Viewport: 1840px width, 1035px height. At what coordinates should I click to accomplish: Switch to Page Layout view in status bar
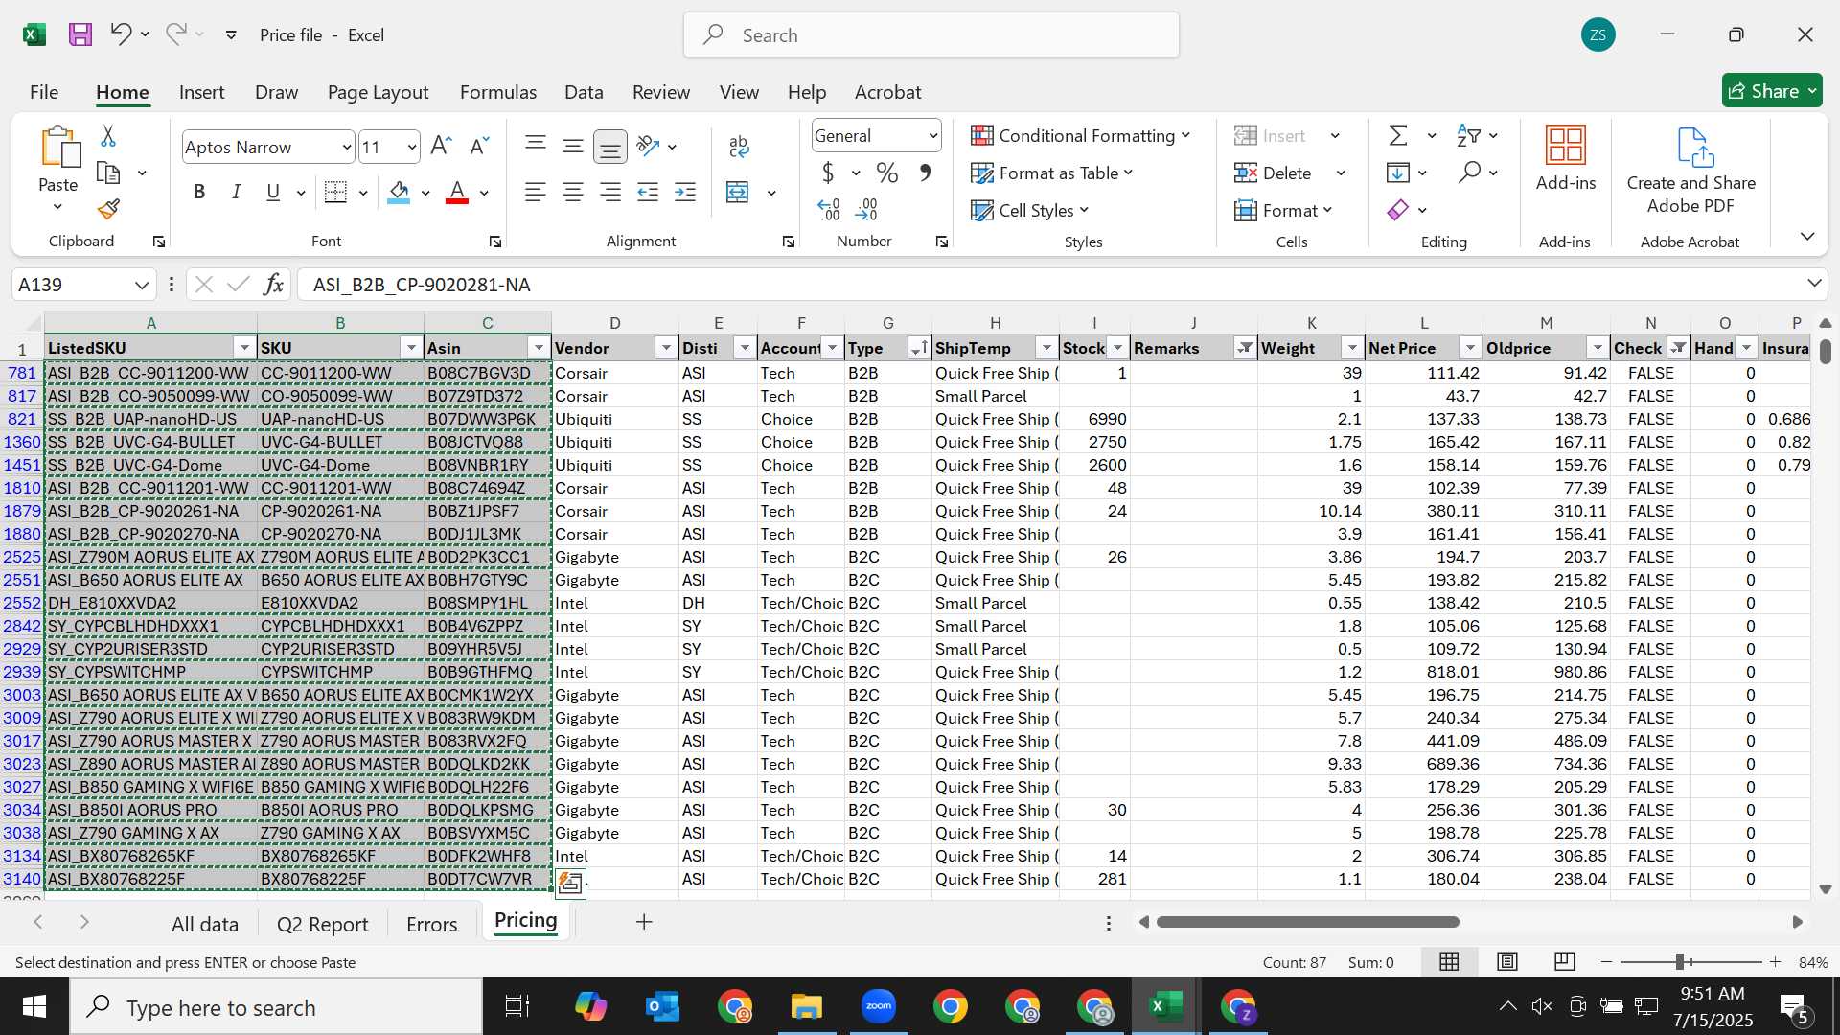click(1507, 961)
